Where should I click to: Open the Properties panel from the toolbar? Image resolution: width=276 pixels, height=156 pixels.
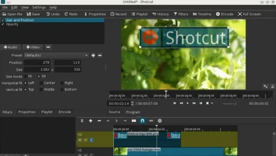coord(95,14)
